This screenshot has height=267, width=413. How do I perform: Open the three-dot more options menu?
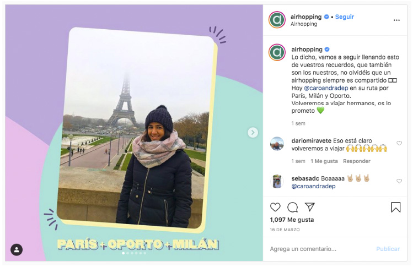click(396, 20)
